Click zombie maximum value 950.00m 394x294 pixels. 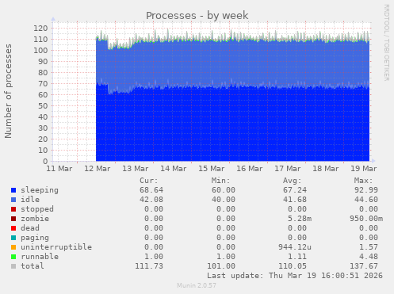point(366,219)
